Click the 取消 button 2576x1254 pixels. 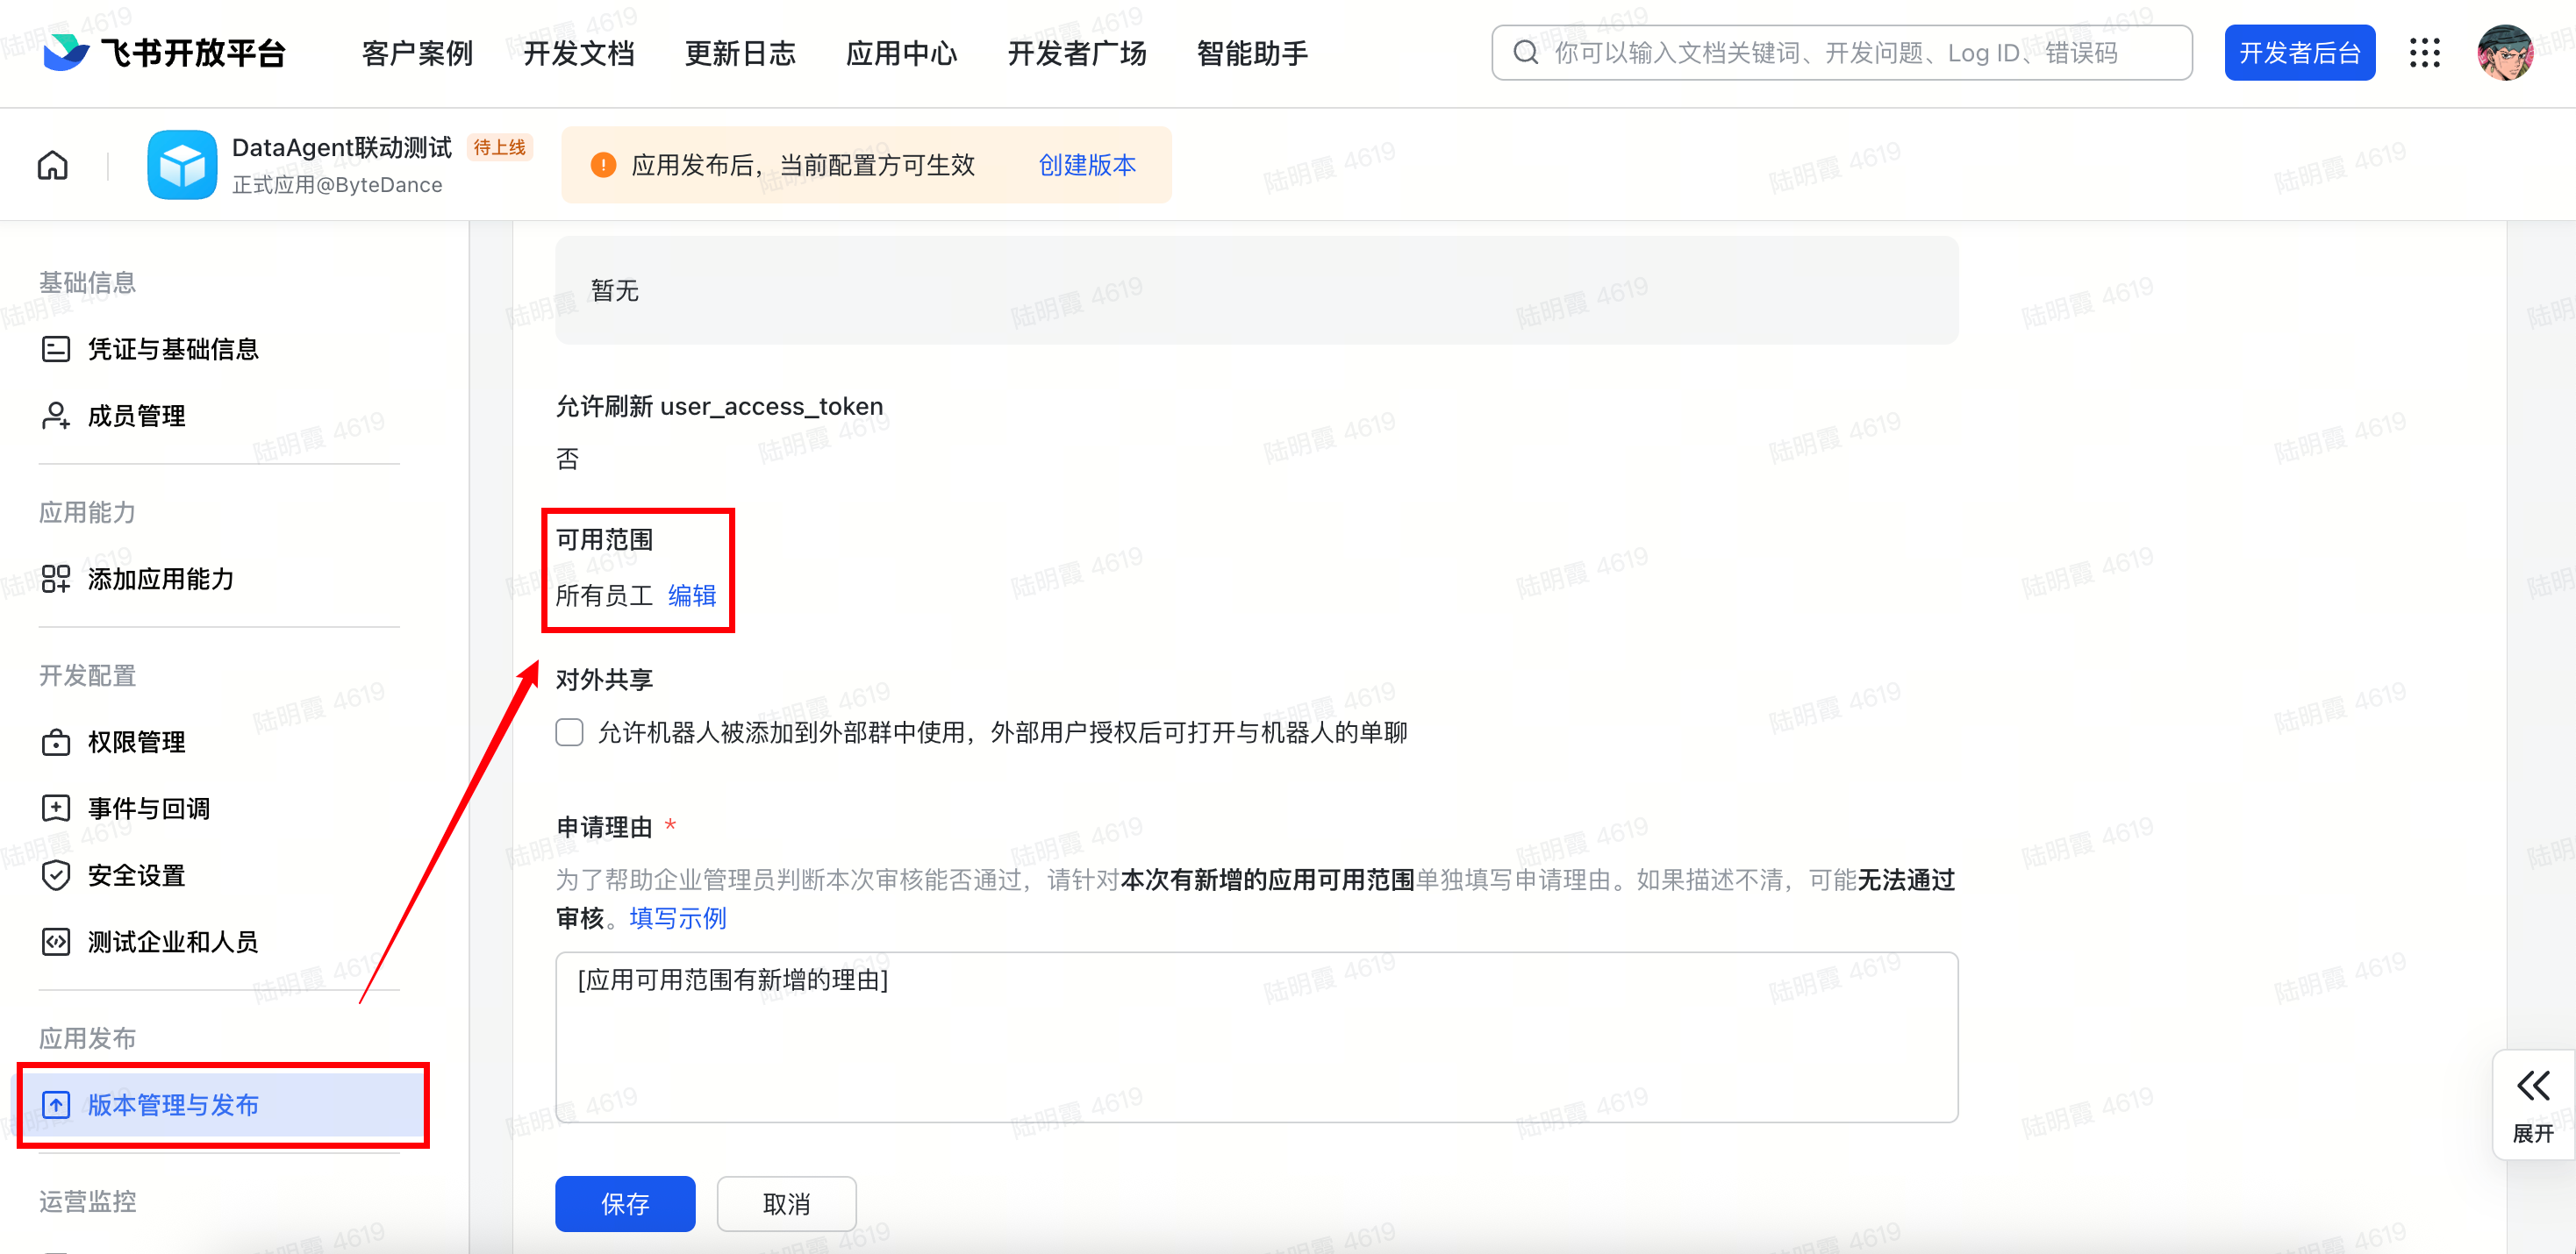click(x=786, y=1203)
